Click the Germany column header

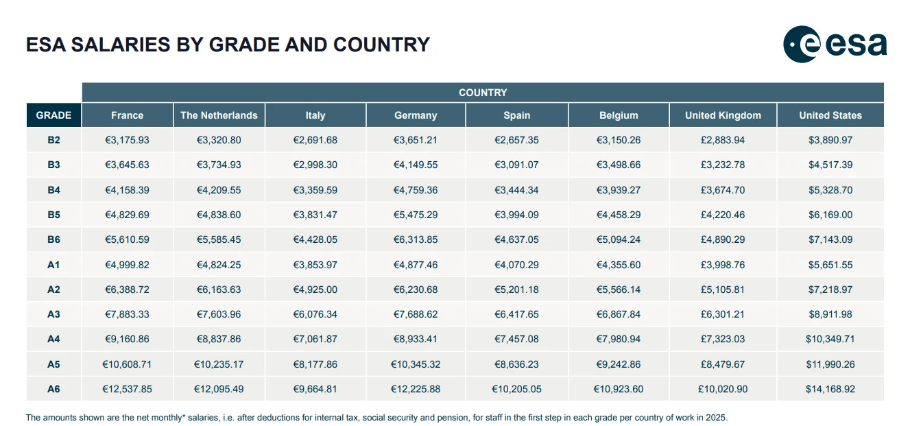pyautogui.click(x=416, y=115)
